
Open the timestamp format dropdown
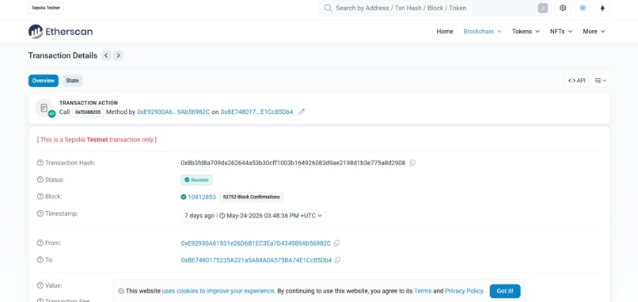pos(253,216)
